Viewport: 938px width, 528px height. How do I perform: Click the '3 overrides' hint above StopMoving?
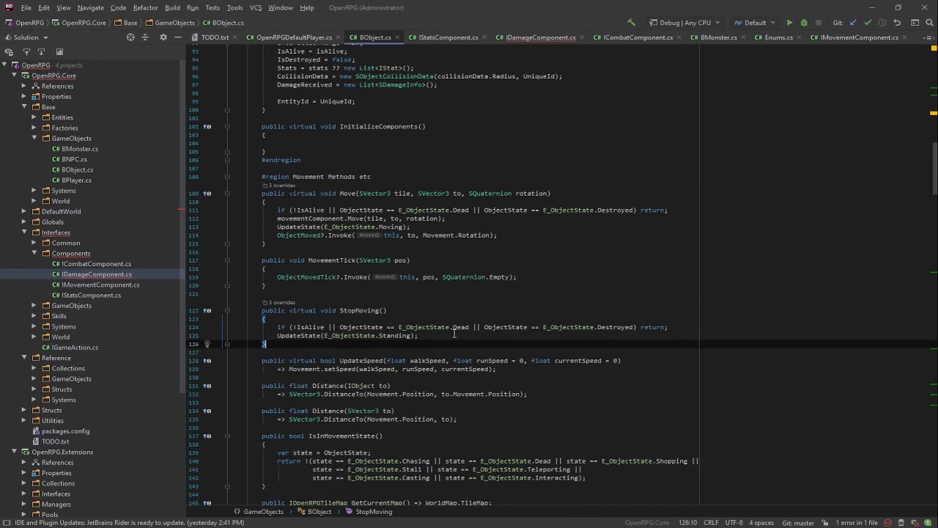coord(281,302)
